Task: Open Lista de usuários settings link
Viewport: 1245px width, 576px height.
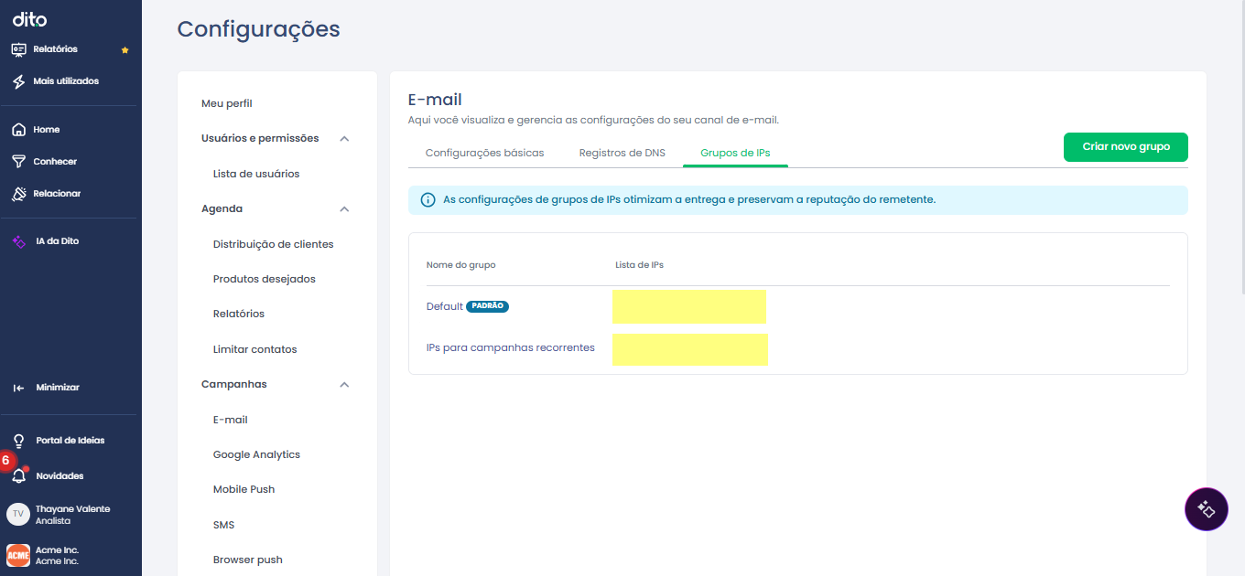Action: pos(256,174)
